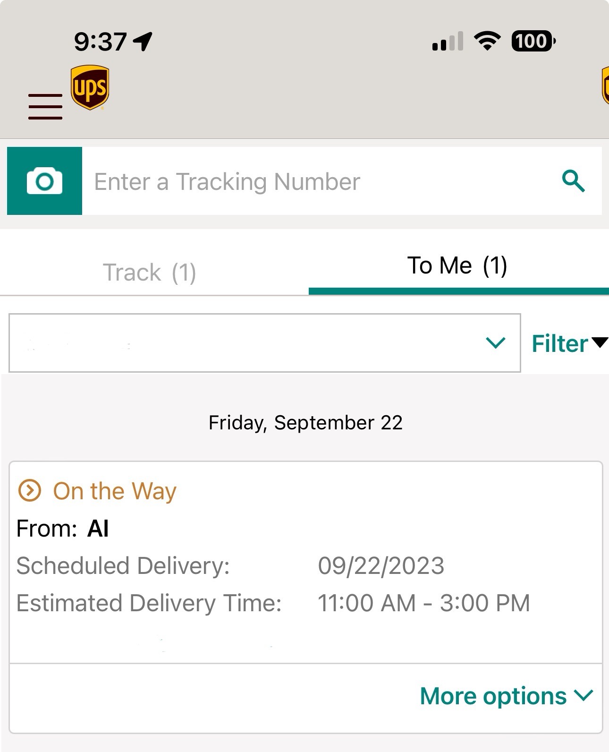Click the Enter a Tracking Number field
This screenshot has width=609, height=752.
321,181
